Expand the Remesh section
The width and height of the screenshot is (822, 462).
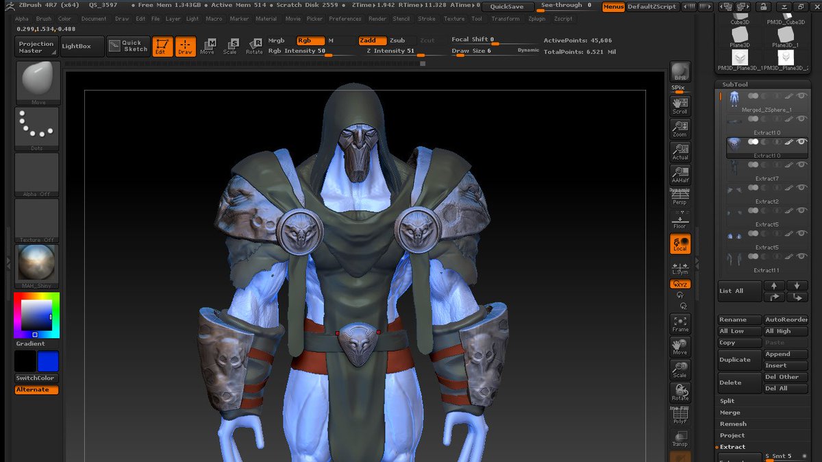(733, 424)
